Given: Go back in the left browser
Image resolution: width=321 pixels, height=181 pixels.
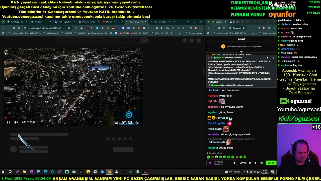Looking at the screenshot, I should tap(4, 28).
